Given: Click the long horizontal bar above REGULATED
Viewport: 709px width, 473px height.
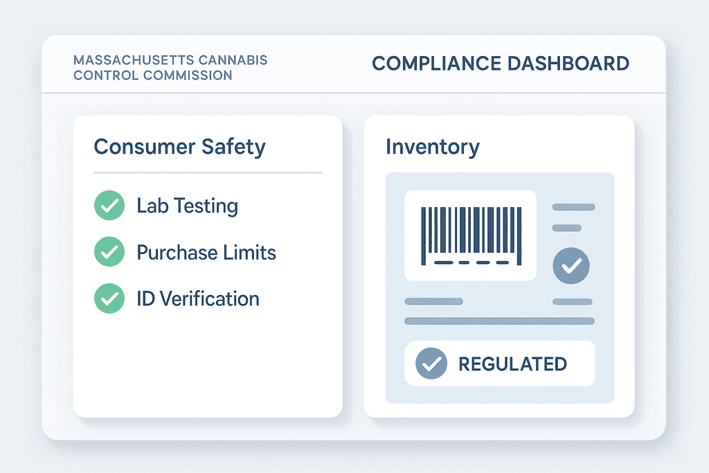Looking at the screenshot, I should click(x=499, y=321).
